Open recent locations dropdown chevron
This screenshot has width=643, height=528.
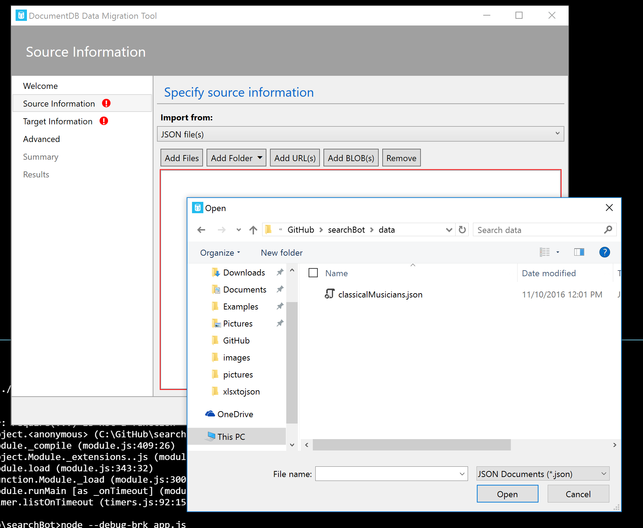coord(239,230)
